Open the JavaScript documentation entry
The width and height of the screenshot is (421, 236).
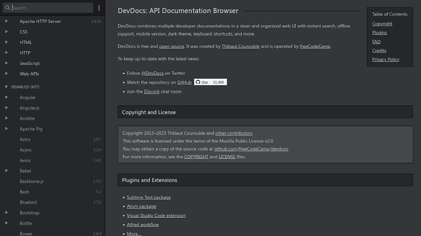[52, 63]
